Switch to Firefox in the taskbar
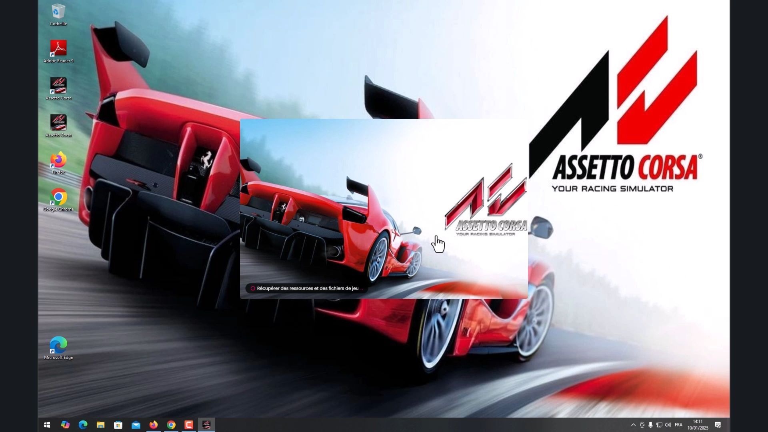 coord(154,425)
